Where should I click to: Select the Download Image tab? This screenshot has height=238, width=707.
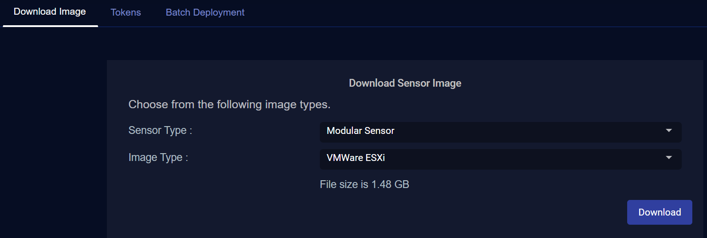point(50,12)
